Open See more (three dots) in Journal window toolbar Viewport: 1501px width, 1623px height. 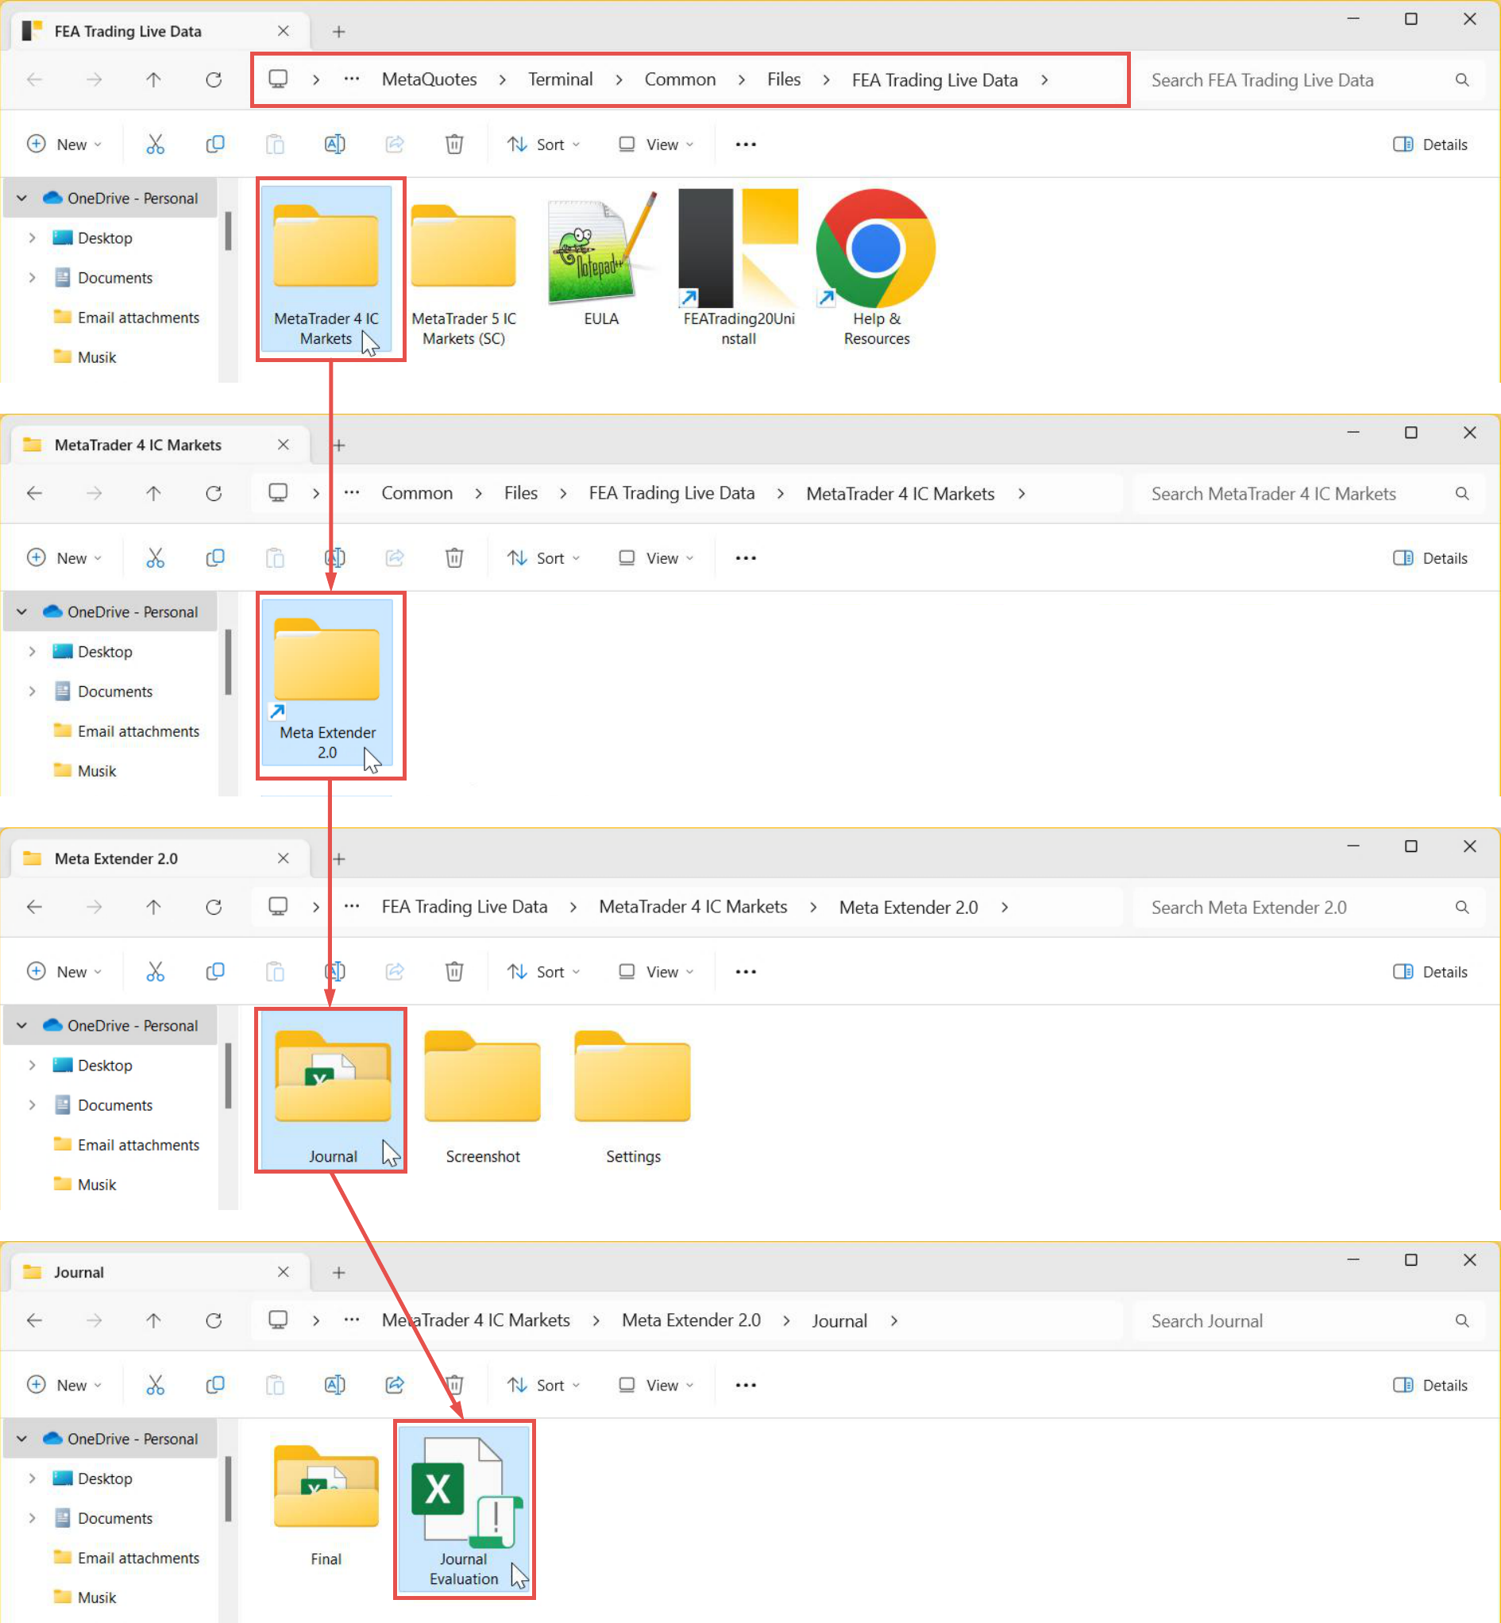[746, 1384]
